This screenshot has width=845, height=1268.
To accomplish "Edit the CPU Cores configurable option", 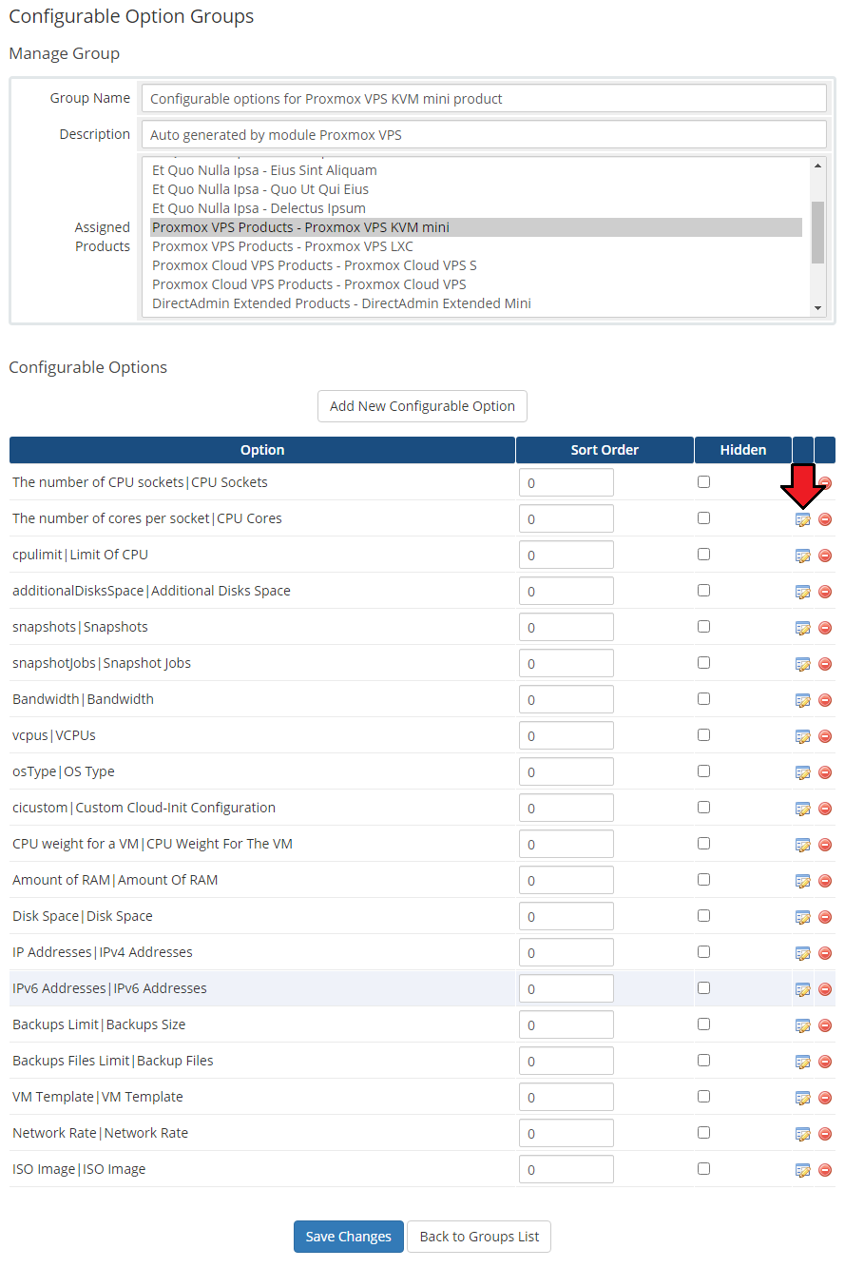I will 803,519.
